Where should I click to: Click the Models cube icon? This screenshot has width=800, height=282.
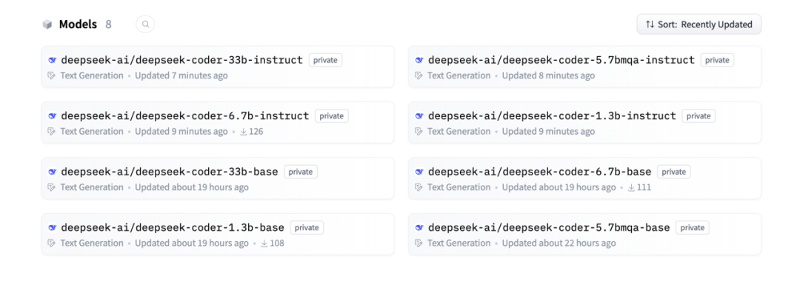click(47, 24)
